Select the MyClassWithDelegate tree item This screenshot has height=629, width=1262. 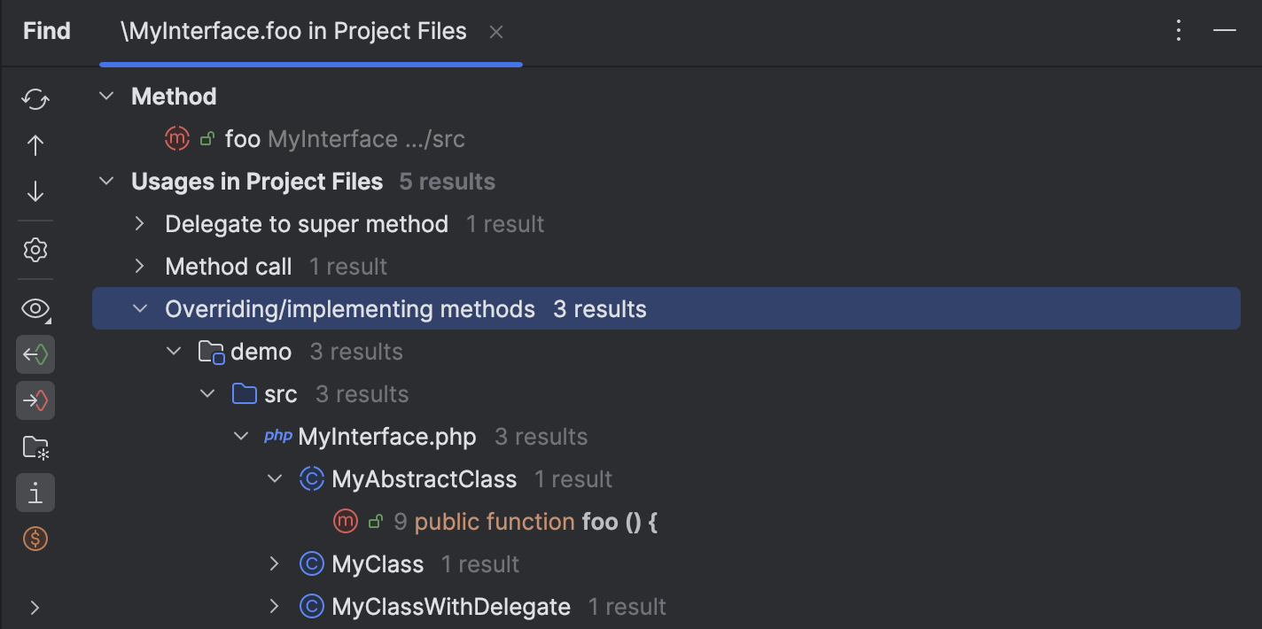coord(451,606)
